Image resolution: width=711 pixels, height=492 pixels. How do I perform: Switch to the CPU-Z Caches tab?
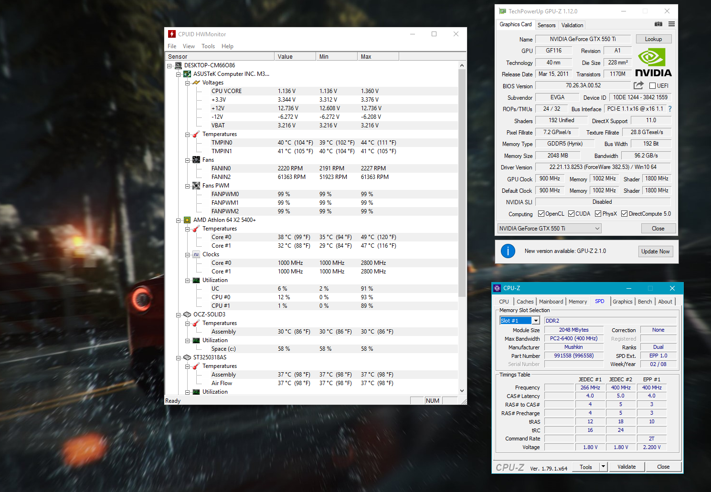click(x=525, y=302)
